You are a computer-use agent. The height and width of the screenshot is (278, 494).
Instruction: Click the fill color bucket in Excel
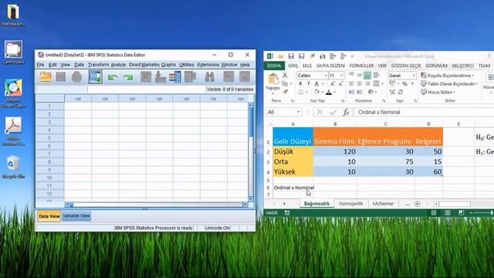[316, 92]
